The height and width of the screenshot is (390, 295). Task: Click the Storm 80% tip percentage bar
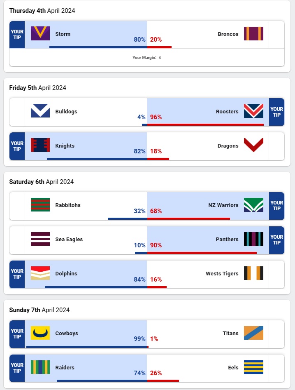(x=98, y=47)
